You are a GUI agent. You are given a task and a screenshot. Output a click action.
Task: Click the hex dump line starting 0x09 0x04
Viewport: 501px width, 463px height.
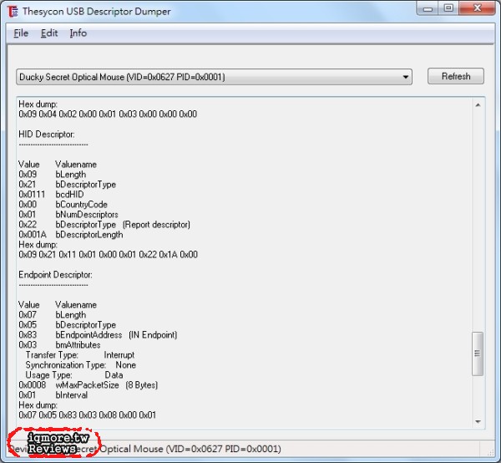(x=108, y=114)
